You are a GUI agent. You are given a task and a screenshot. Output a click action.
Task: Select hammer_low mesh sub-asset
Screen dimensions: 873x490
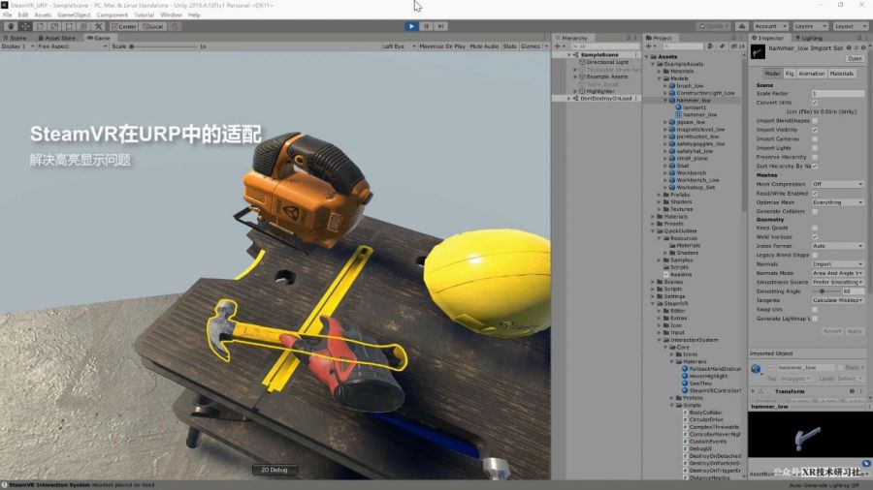click(696, 114)
